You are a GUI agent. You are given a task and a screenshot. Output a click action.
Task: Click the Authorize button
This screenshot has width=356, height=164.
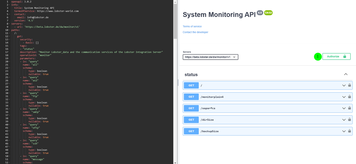pos(336,57)
